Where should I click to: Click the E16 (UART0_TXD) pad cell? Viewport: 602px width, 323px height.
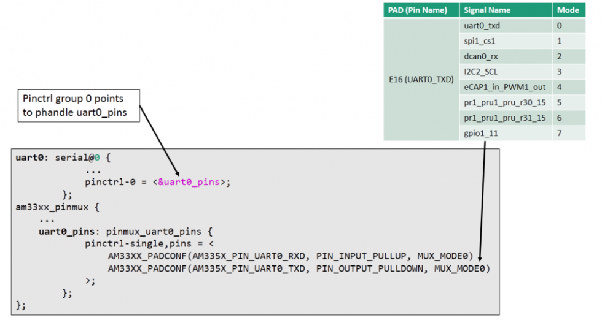(421, 79)
